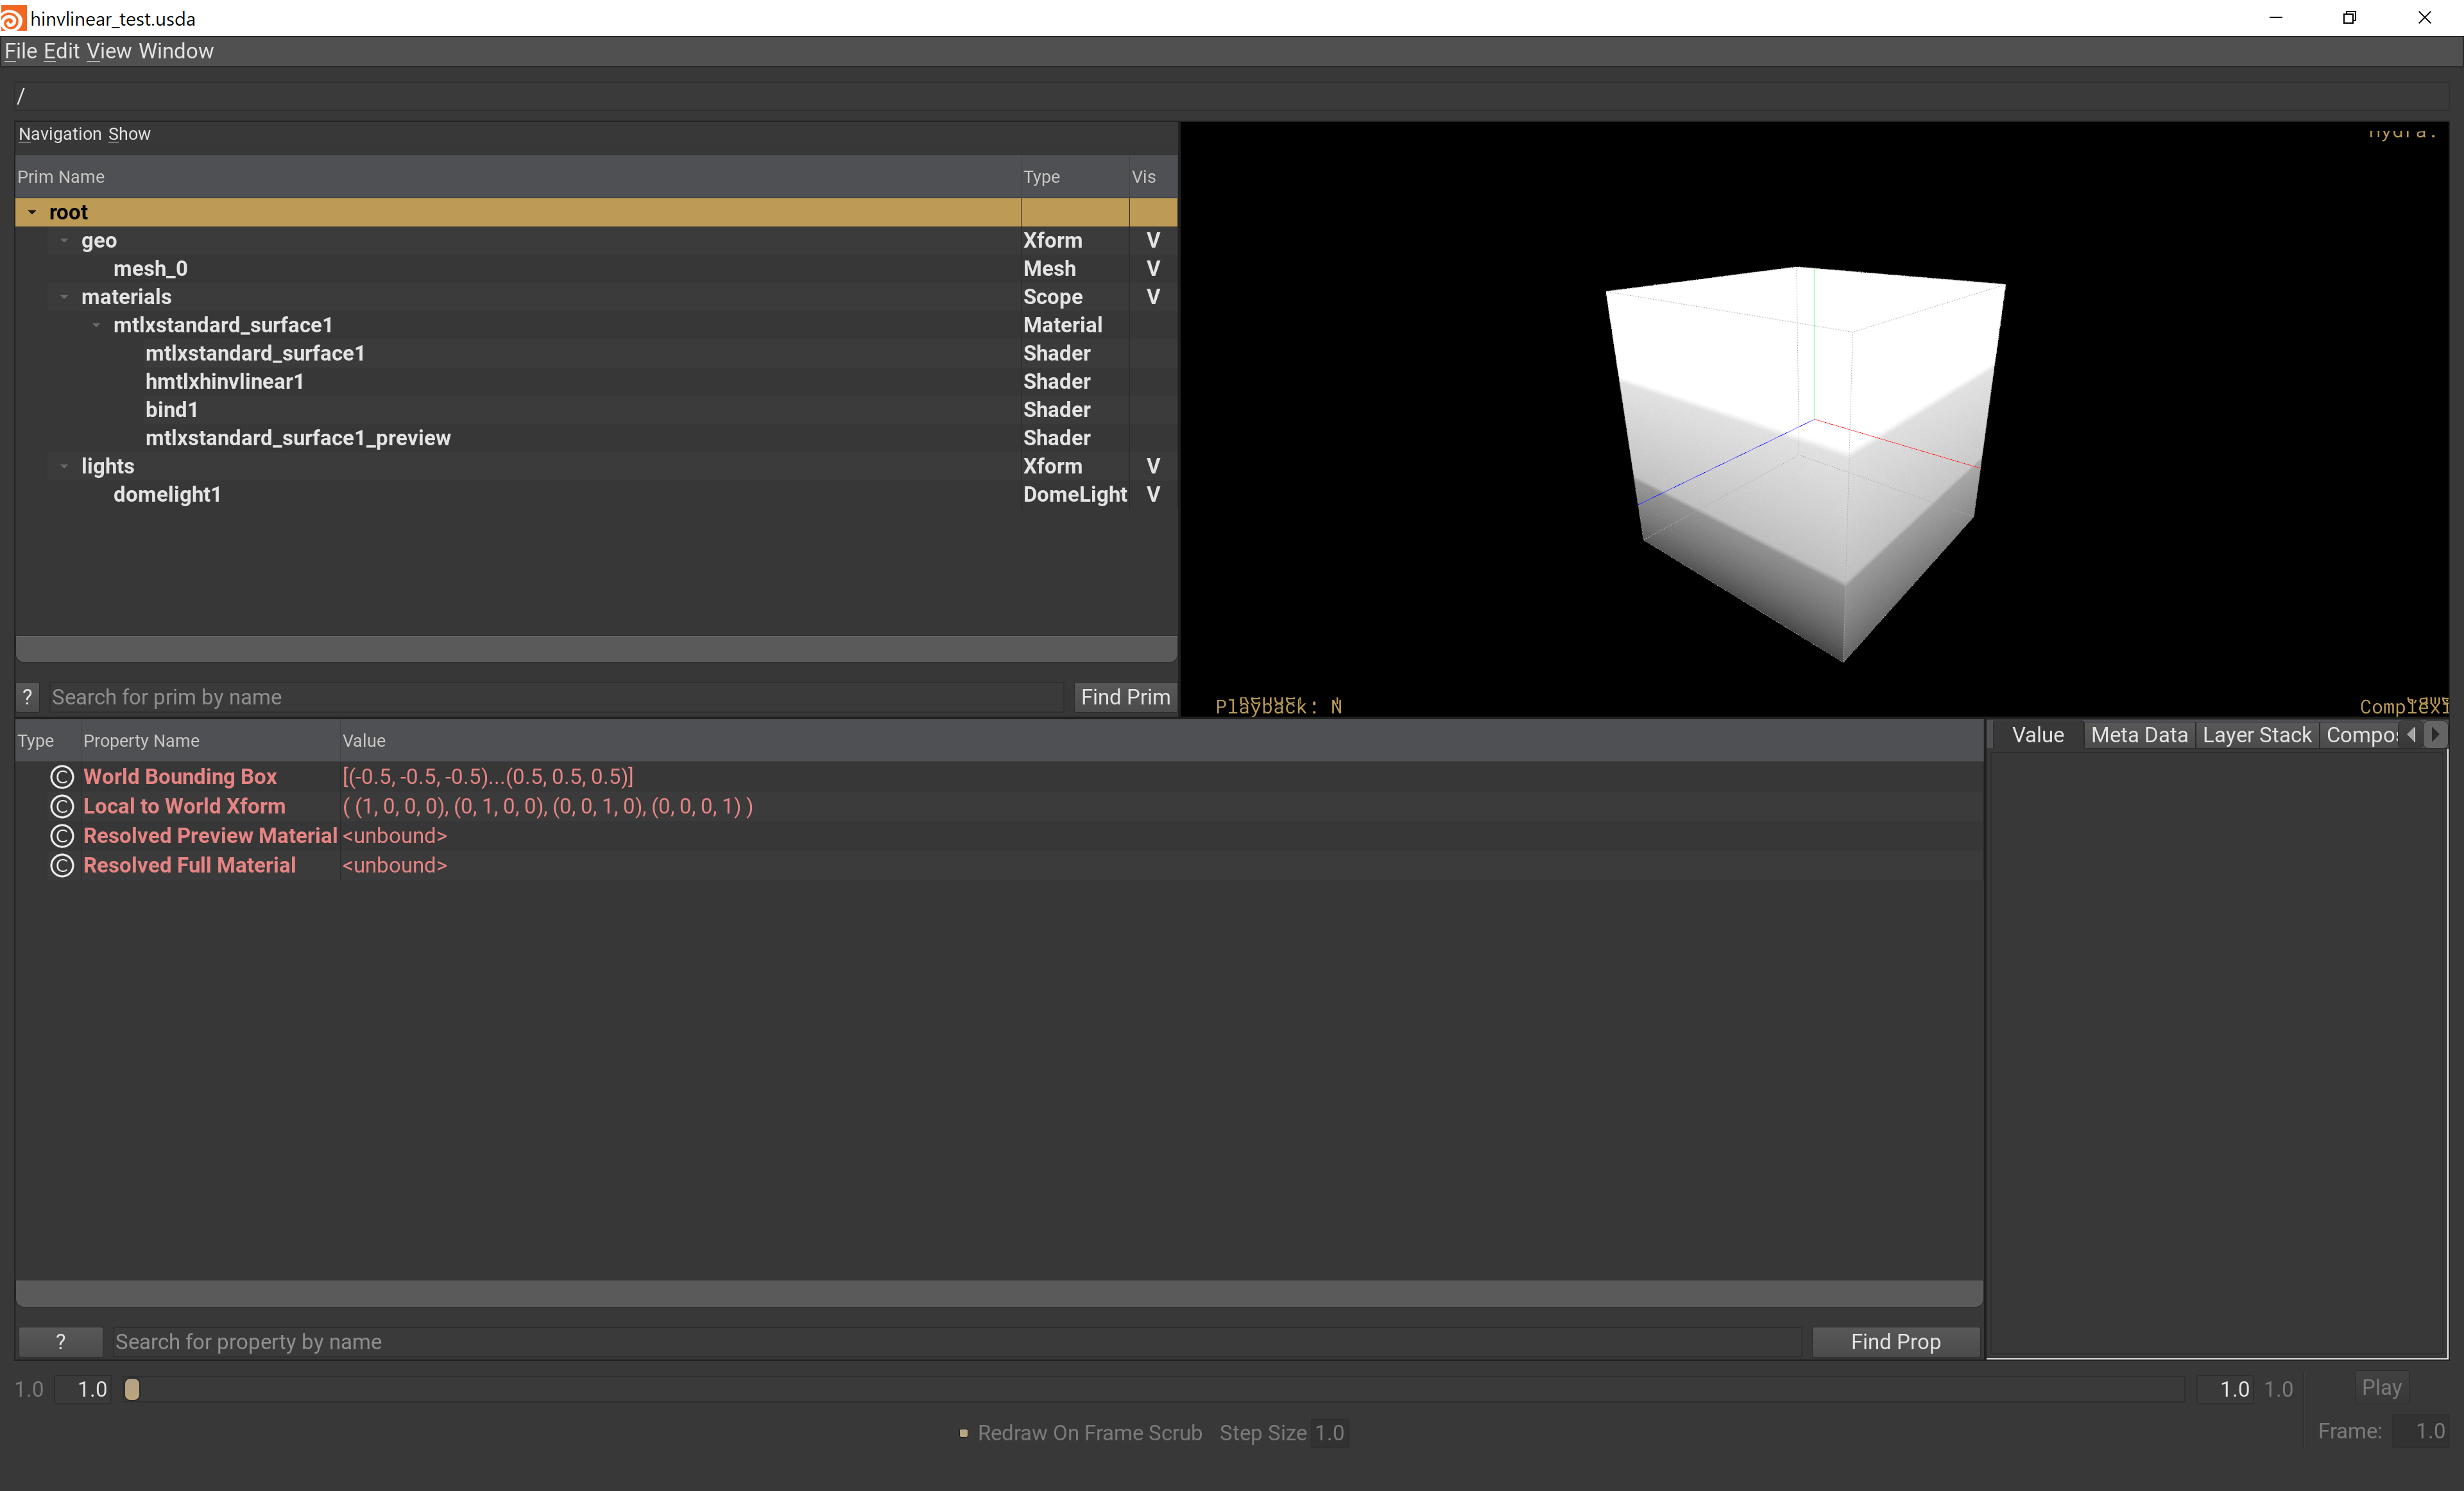Collapse the root prim in the tree

32,212
